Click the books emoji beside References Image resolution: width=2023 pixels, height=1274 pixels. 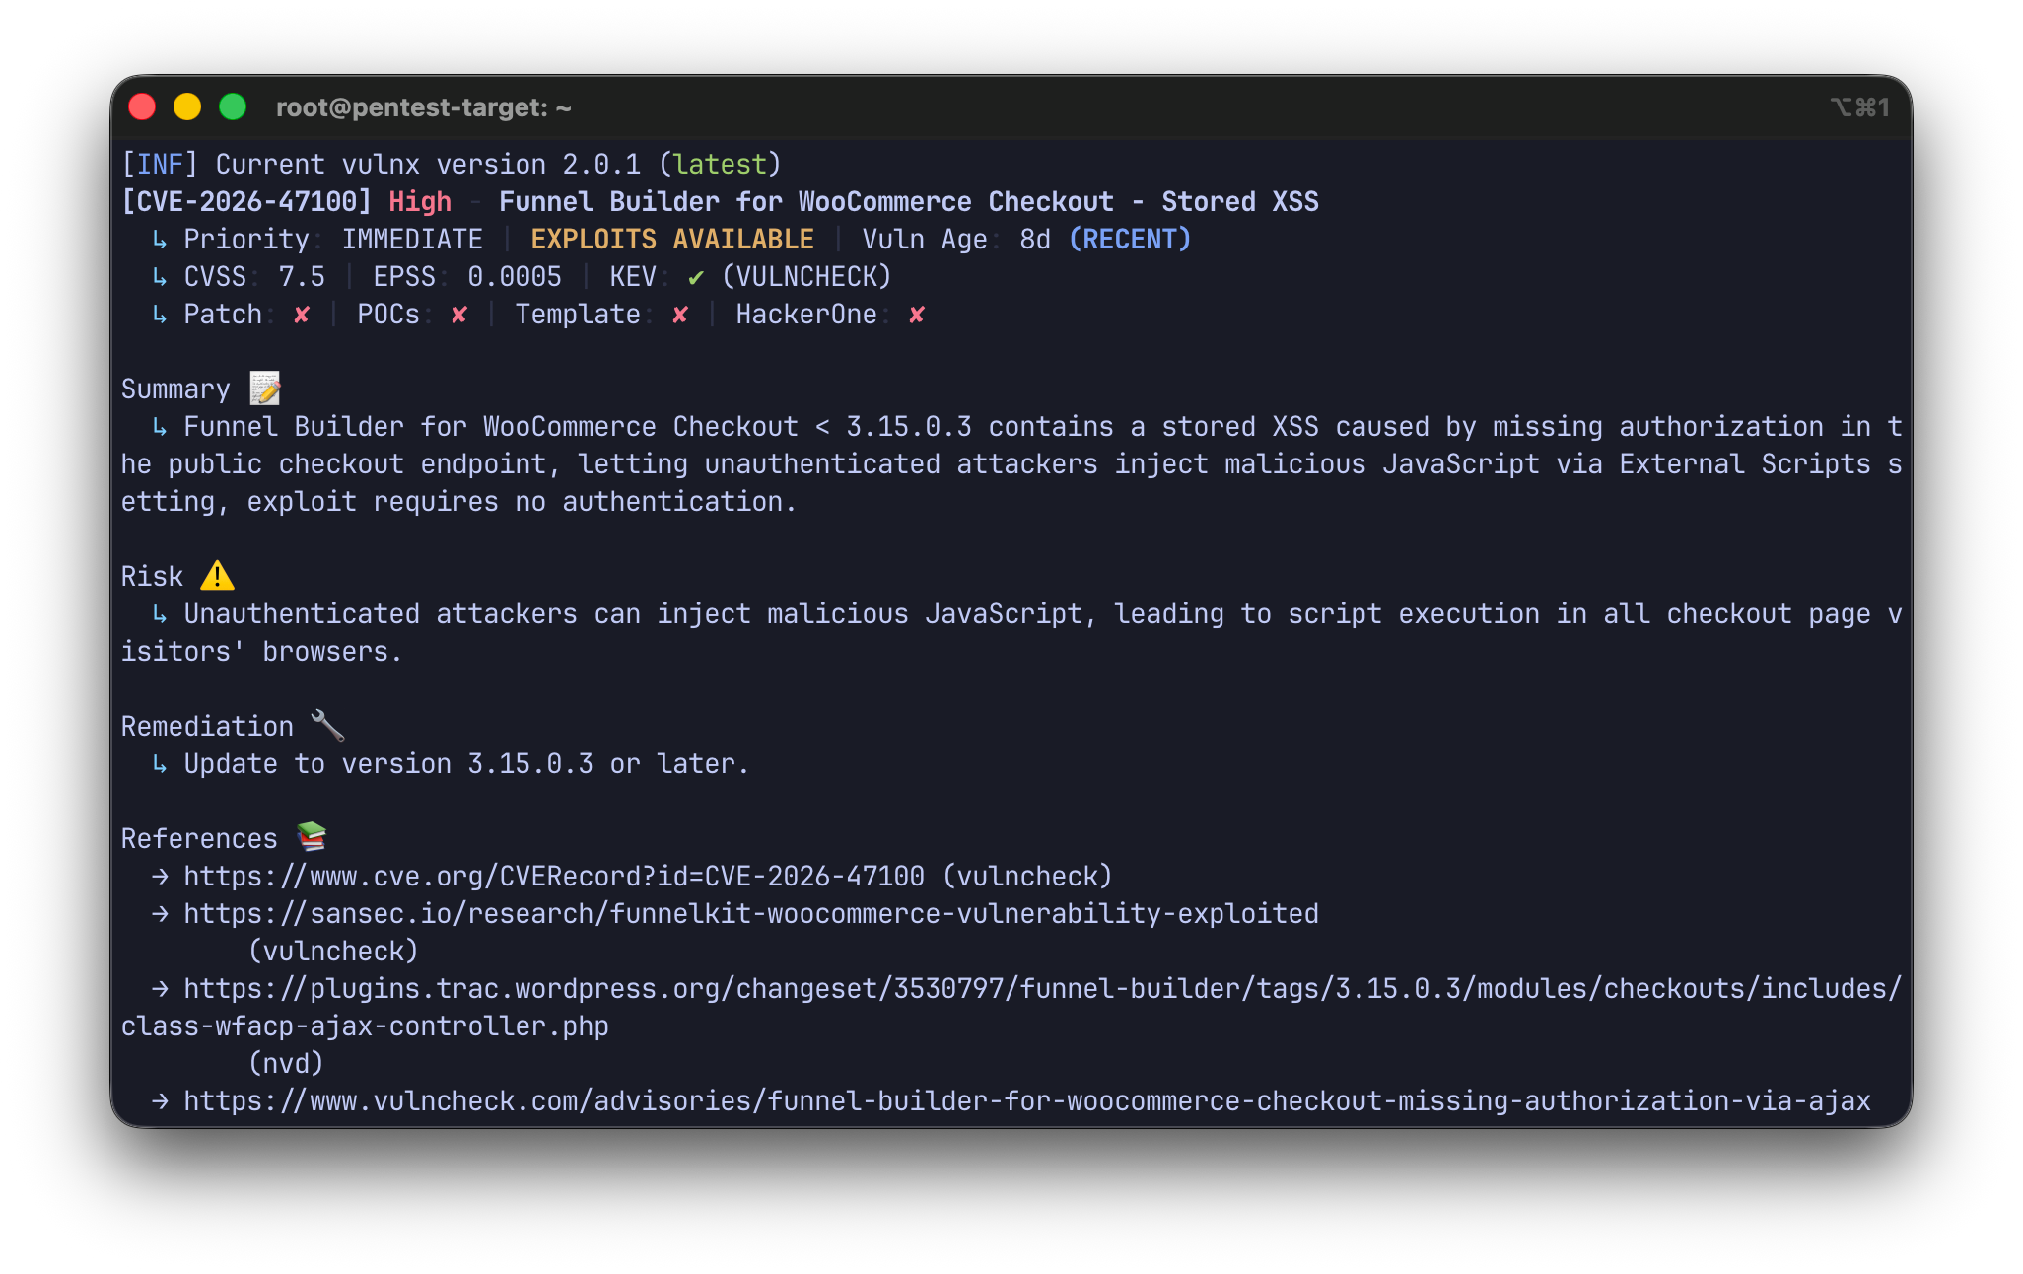click(x=312, y=838)
